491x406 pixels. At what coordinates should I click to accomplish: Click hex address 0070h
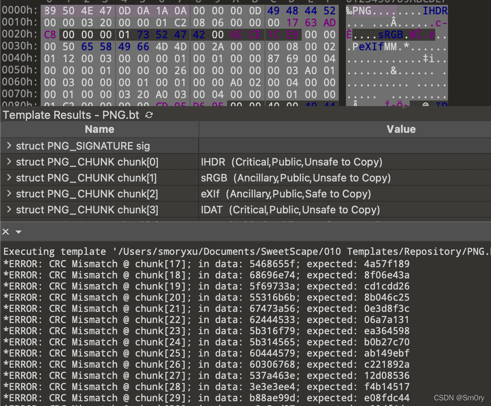[x=20, y=95]
